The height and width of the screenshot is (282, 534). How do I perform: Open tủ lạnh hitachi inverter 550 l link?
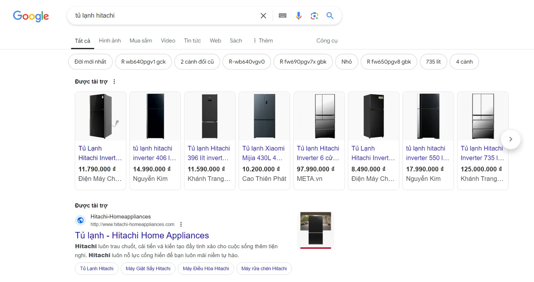pyautogui.click(x=428, y=153)
